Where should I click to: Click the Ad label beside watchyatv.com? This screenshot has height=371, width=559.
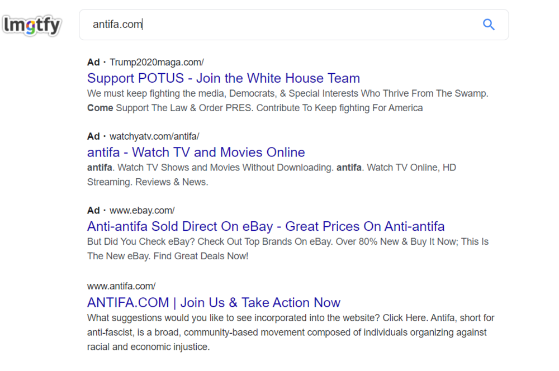[93, 136]
